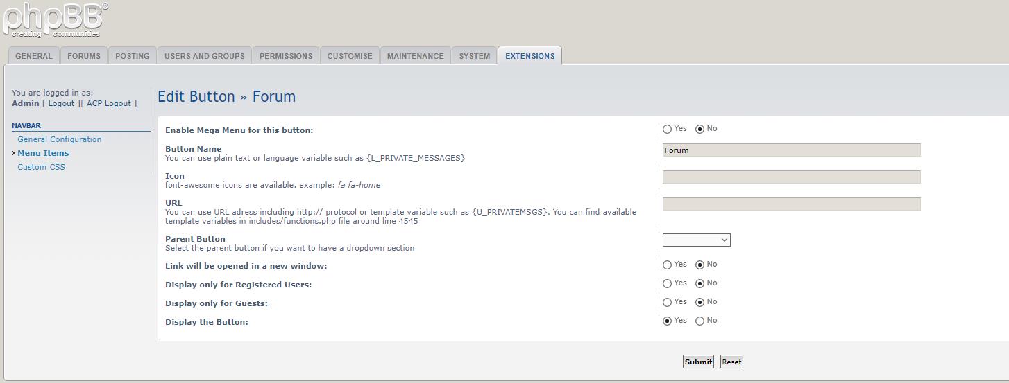
Task: Select No for open in new window
Action: (699, 265)
